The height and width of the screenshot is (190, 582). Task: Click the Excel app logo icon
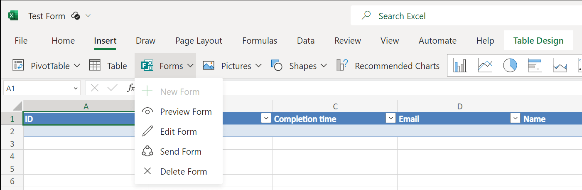13,16
